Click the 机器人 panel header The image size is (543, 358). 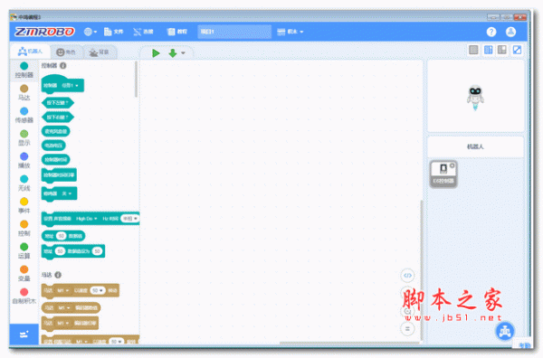475,146
